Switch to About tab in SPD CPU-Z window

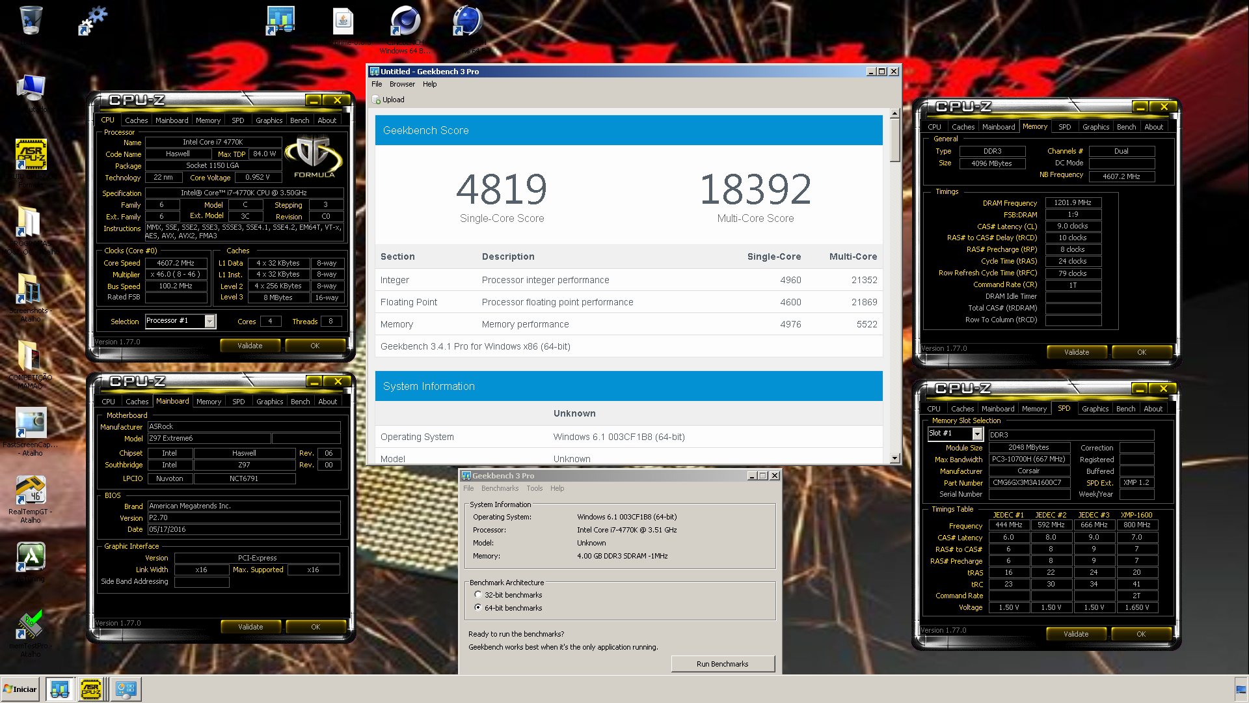[1153, 408]
